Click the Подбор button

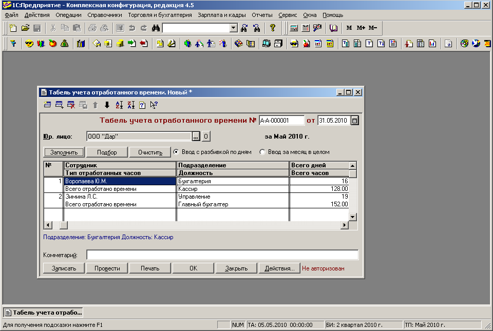click(107, 152)
